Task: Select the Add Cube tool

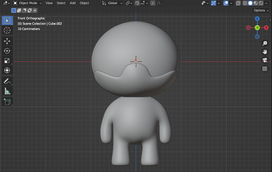Action: point(7,102)
